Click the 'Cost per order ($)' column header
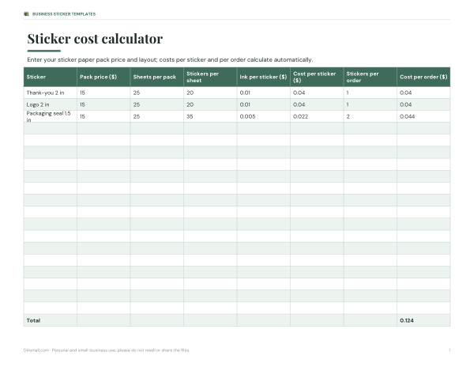The image size is (474, 367). [423, 77]
